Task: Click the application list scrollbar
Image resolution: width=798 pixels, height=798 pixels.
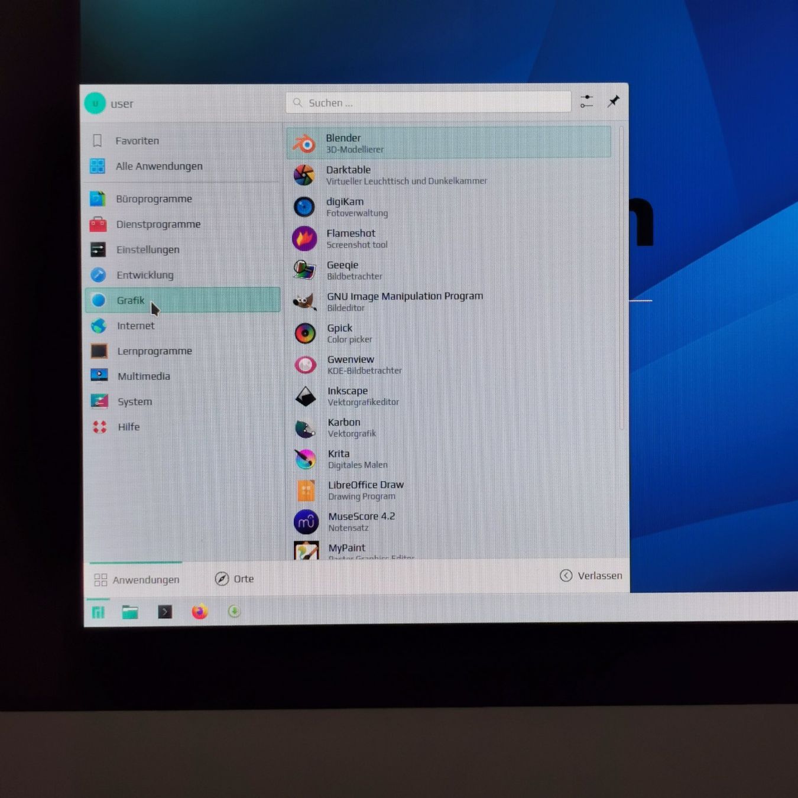Action: pos(621,278)
